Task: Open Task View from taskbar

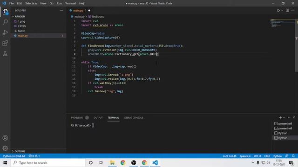Action: 101,163
